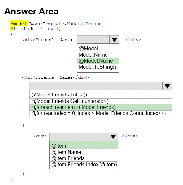Select @foreach (var item in Model.Friends)
183x185 pixels.
click(100, 107)
